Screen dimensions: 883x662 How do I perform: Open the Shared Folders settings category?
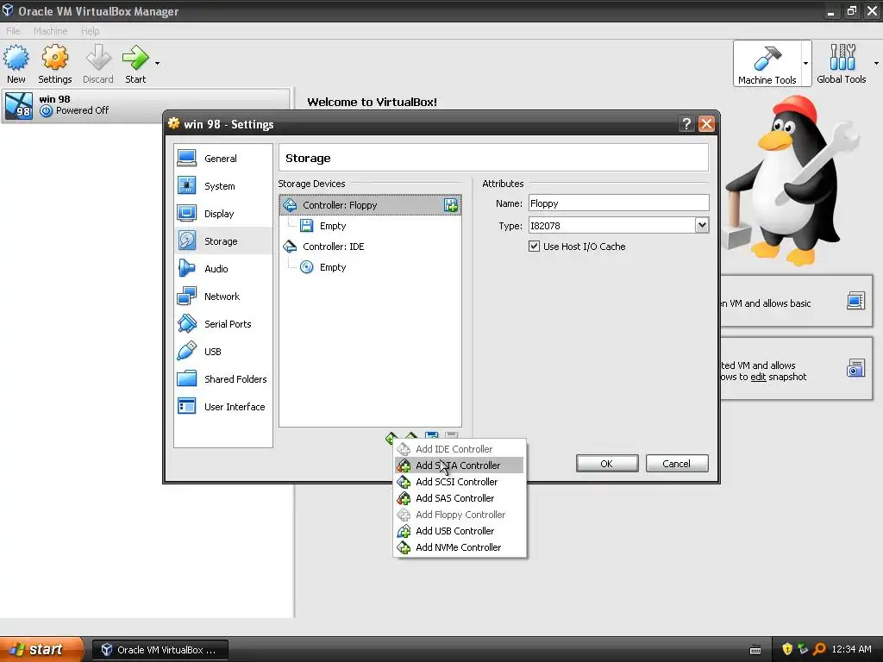pyautogui.click(x=223, y=379)
